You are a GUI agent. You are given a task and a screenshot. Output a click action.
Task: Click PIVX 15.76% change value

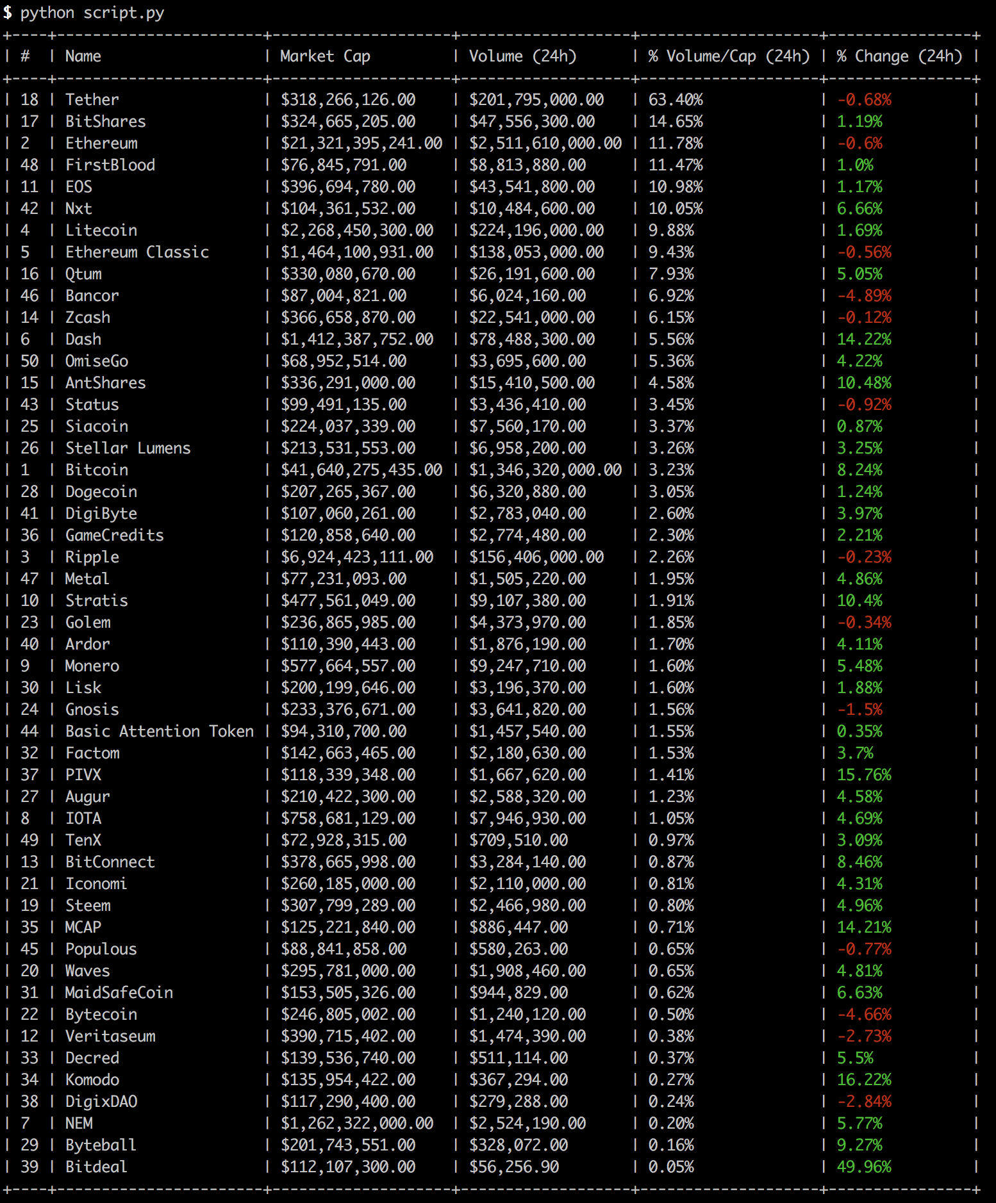click(864, 775)
